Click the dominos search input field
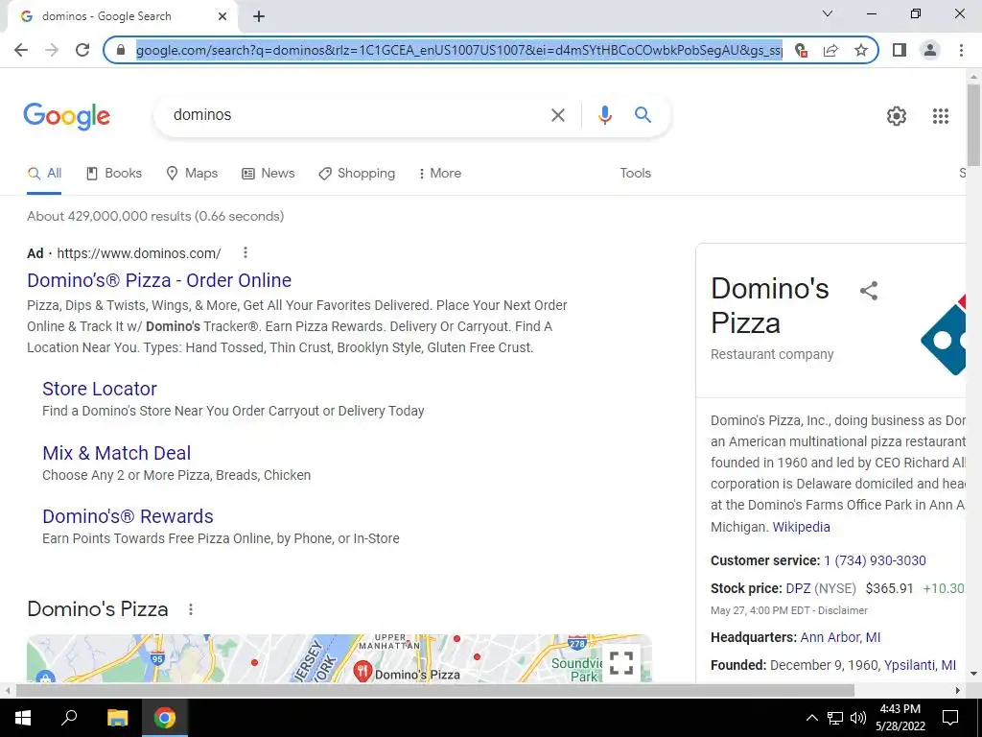Viewport: 982px width, 737px height. (357, 115)
